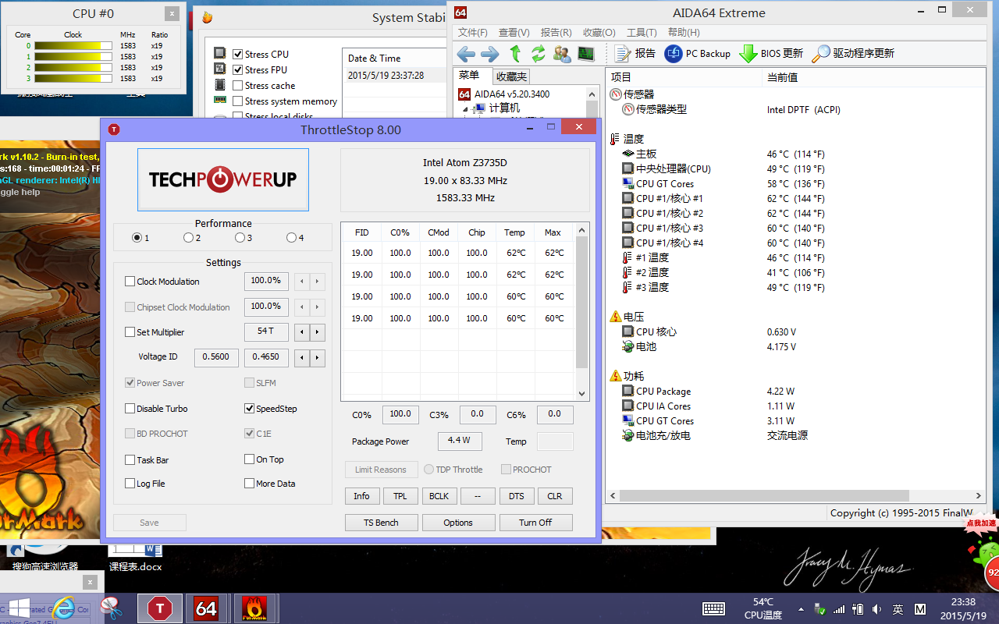Open ThrottleStop Options button
Screen dimensions: 999x624
(x=458, y=523)
